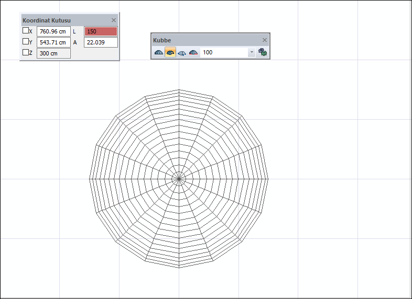Click the highlighted second dome icon
Image resolution: width=412 pixels, height=299 pixels.
pyautogui.click(x=170, y=52)
